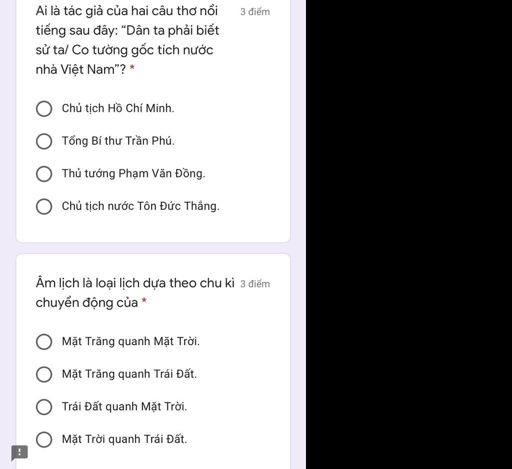Click the "3 điểm" label of the Âm lịch question
The height and width of the screenshot is (469, 512).
255,284
